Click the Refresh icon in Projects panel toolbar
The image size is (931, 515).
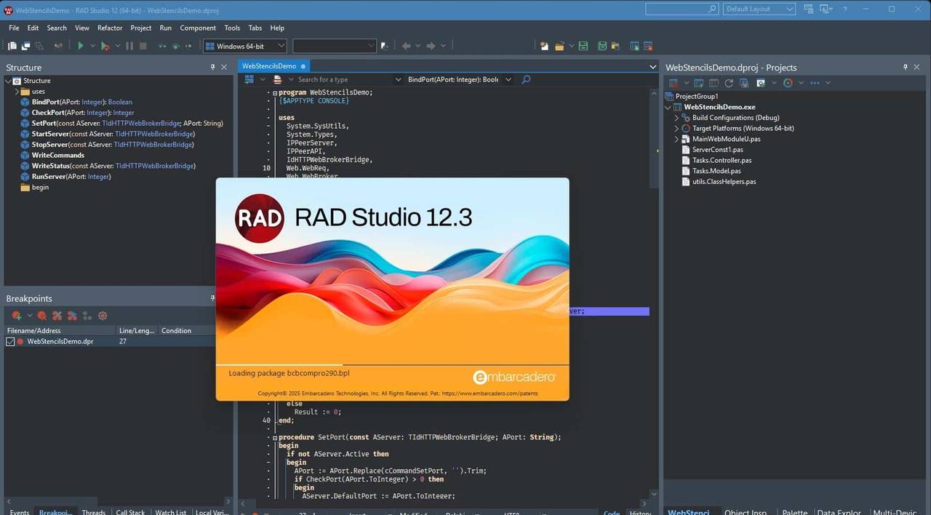(x=728, y=83)
